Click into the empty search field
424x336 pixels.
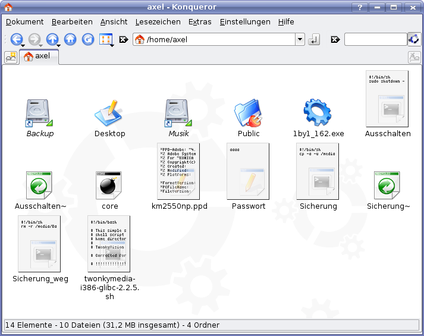click(376, 39)
